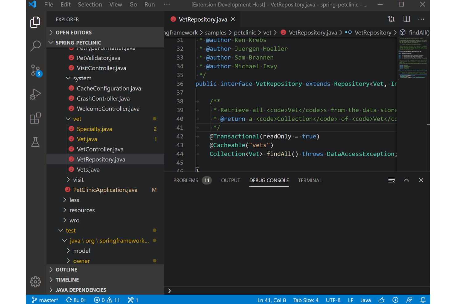Click the info circle status icon

coord(395,300)
